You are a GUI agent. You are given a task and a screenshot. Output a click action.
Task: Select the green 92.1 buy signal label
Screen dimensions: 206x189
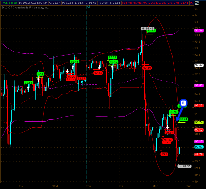[x=40, y=74]
